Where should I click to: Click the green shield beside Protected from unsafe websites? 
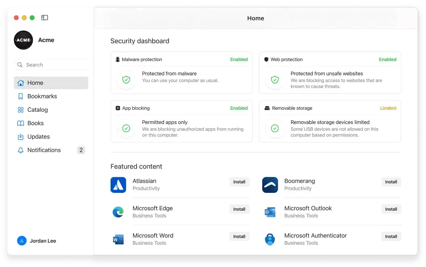click(x=275, y=79)
